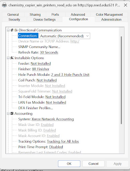Change the Refresh Rate 30 Seconds value
This screenshot has height=171, width=130.
[49, 52]
